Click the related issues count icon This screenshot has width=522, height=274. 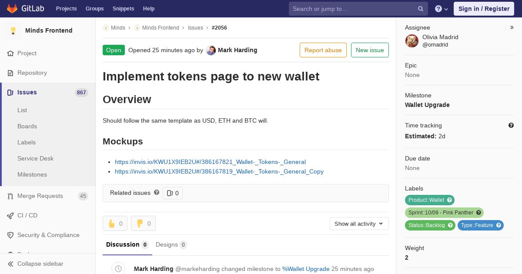pos(170,193)
